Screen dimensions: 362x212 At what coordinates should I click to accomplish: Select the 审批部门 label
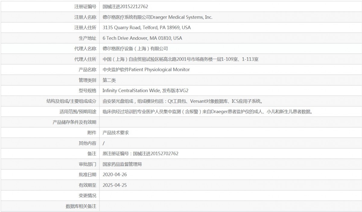(87, 164)
